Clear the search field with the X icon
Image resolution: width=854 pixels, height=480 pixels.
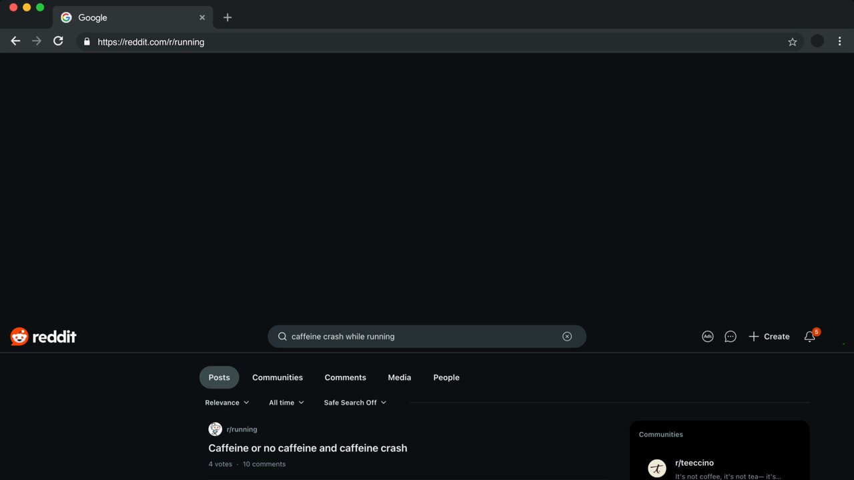(567, 337)
